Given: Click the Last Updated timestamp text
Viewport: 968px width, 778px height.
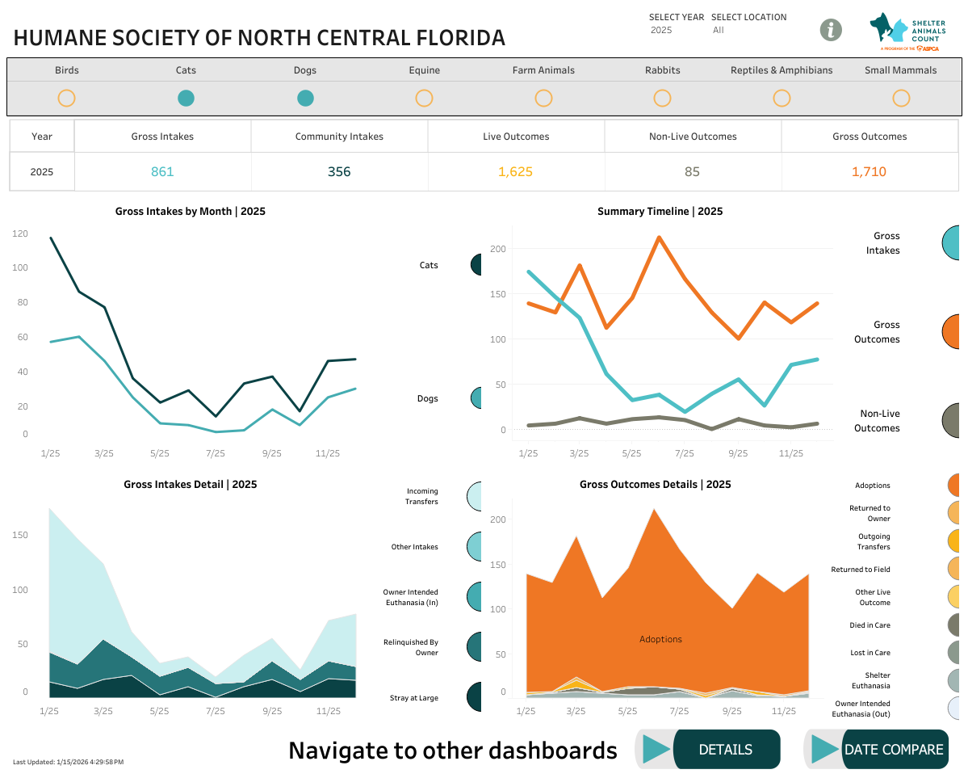Looking at the screenshot, I should coord(68,762).
